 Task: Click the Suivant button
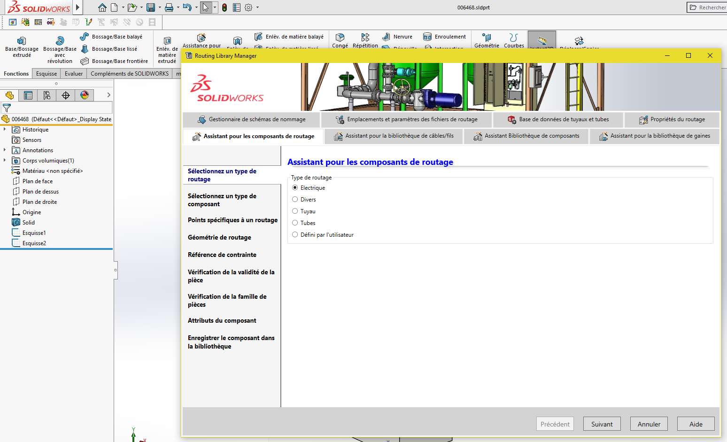click(x=602, y=424)
